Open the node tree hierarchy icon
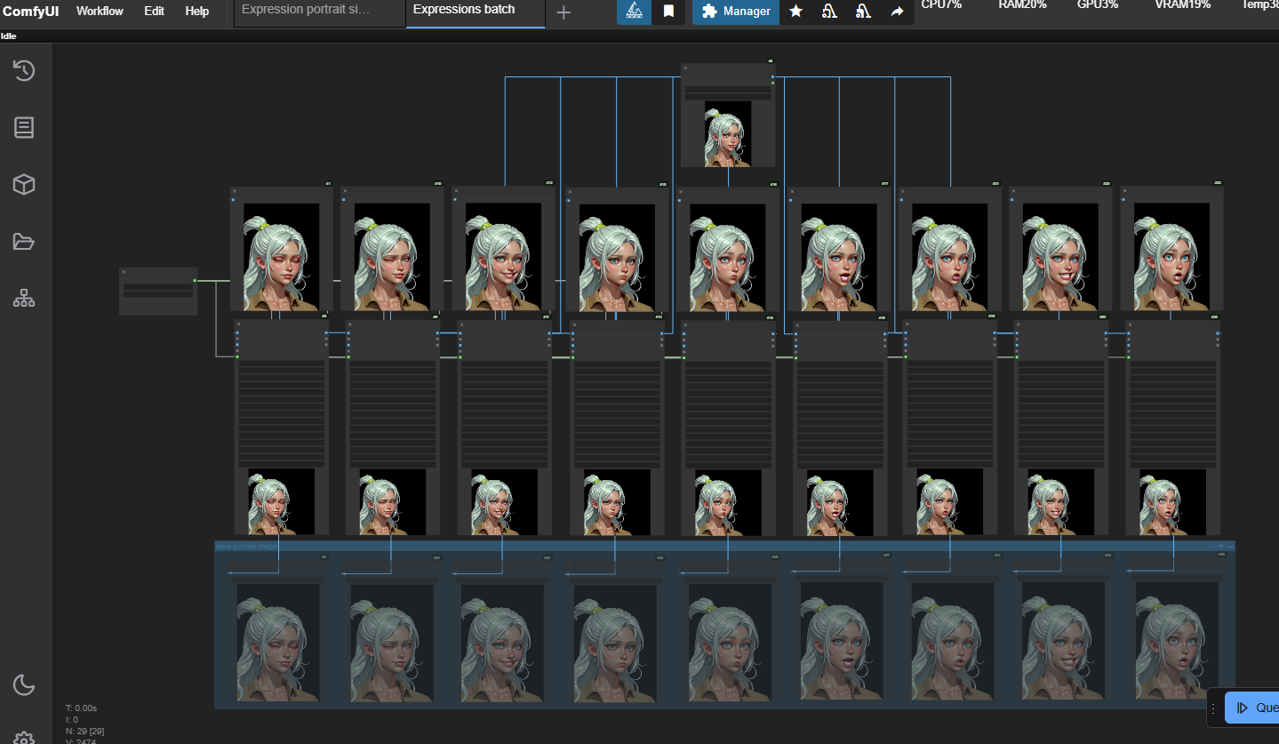Screen dimensions: 1279x744 coord(24,300)
